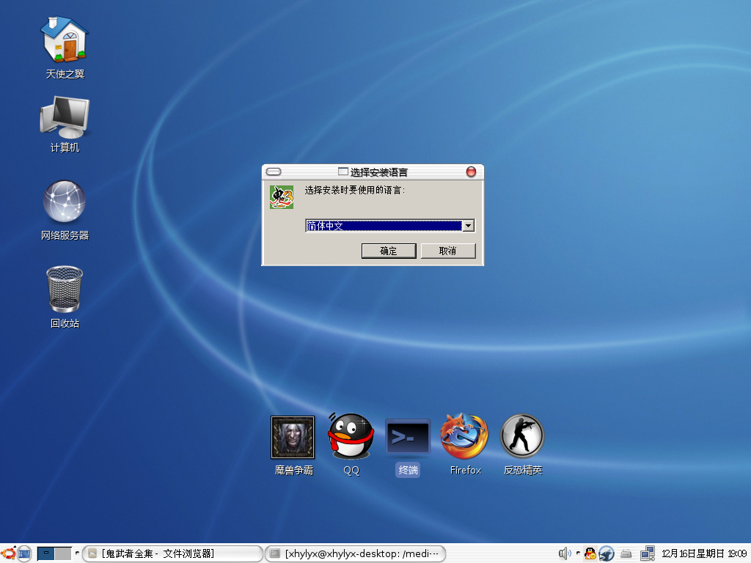Open the volume control tray icon

pyautogui.click(x=565, y=554)
